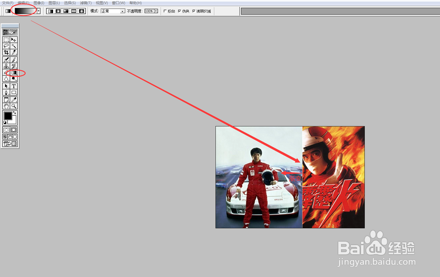Select the History Brush tool
This screenshot has height=277, width=440.
point(14,66)
